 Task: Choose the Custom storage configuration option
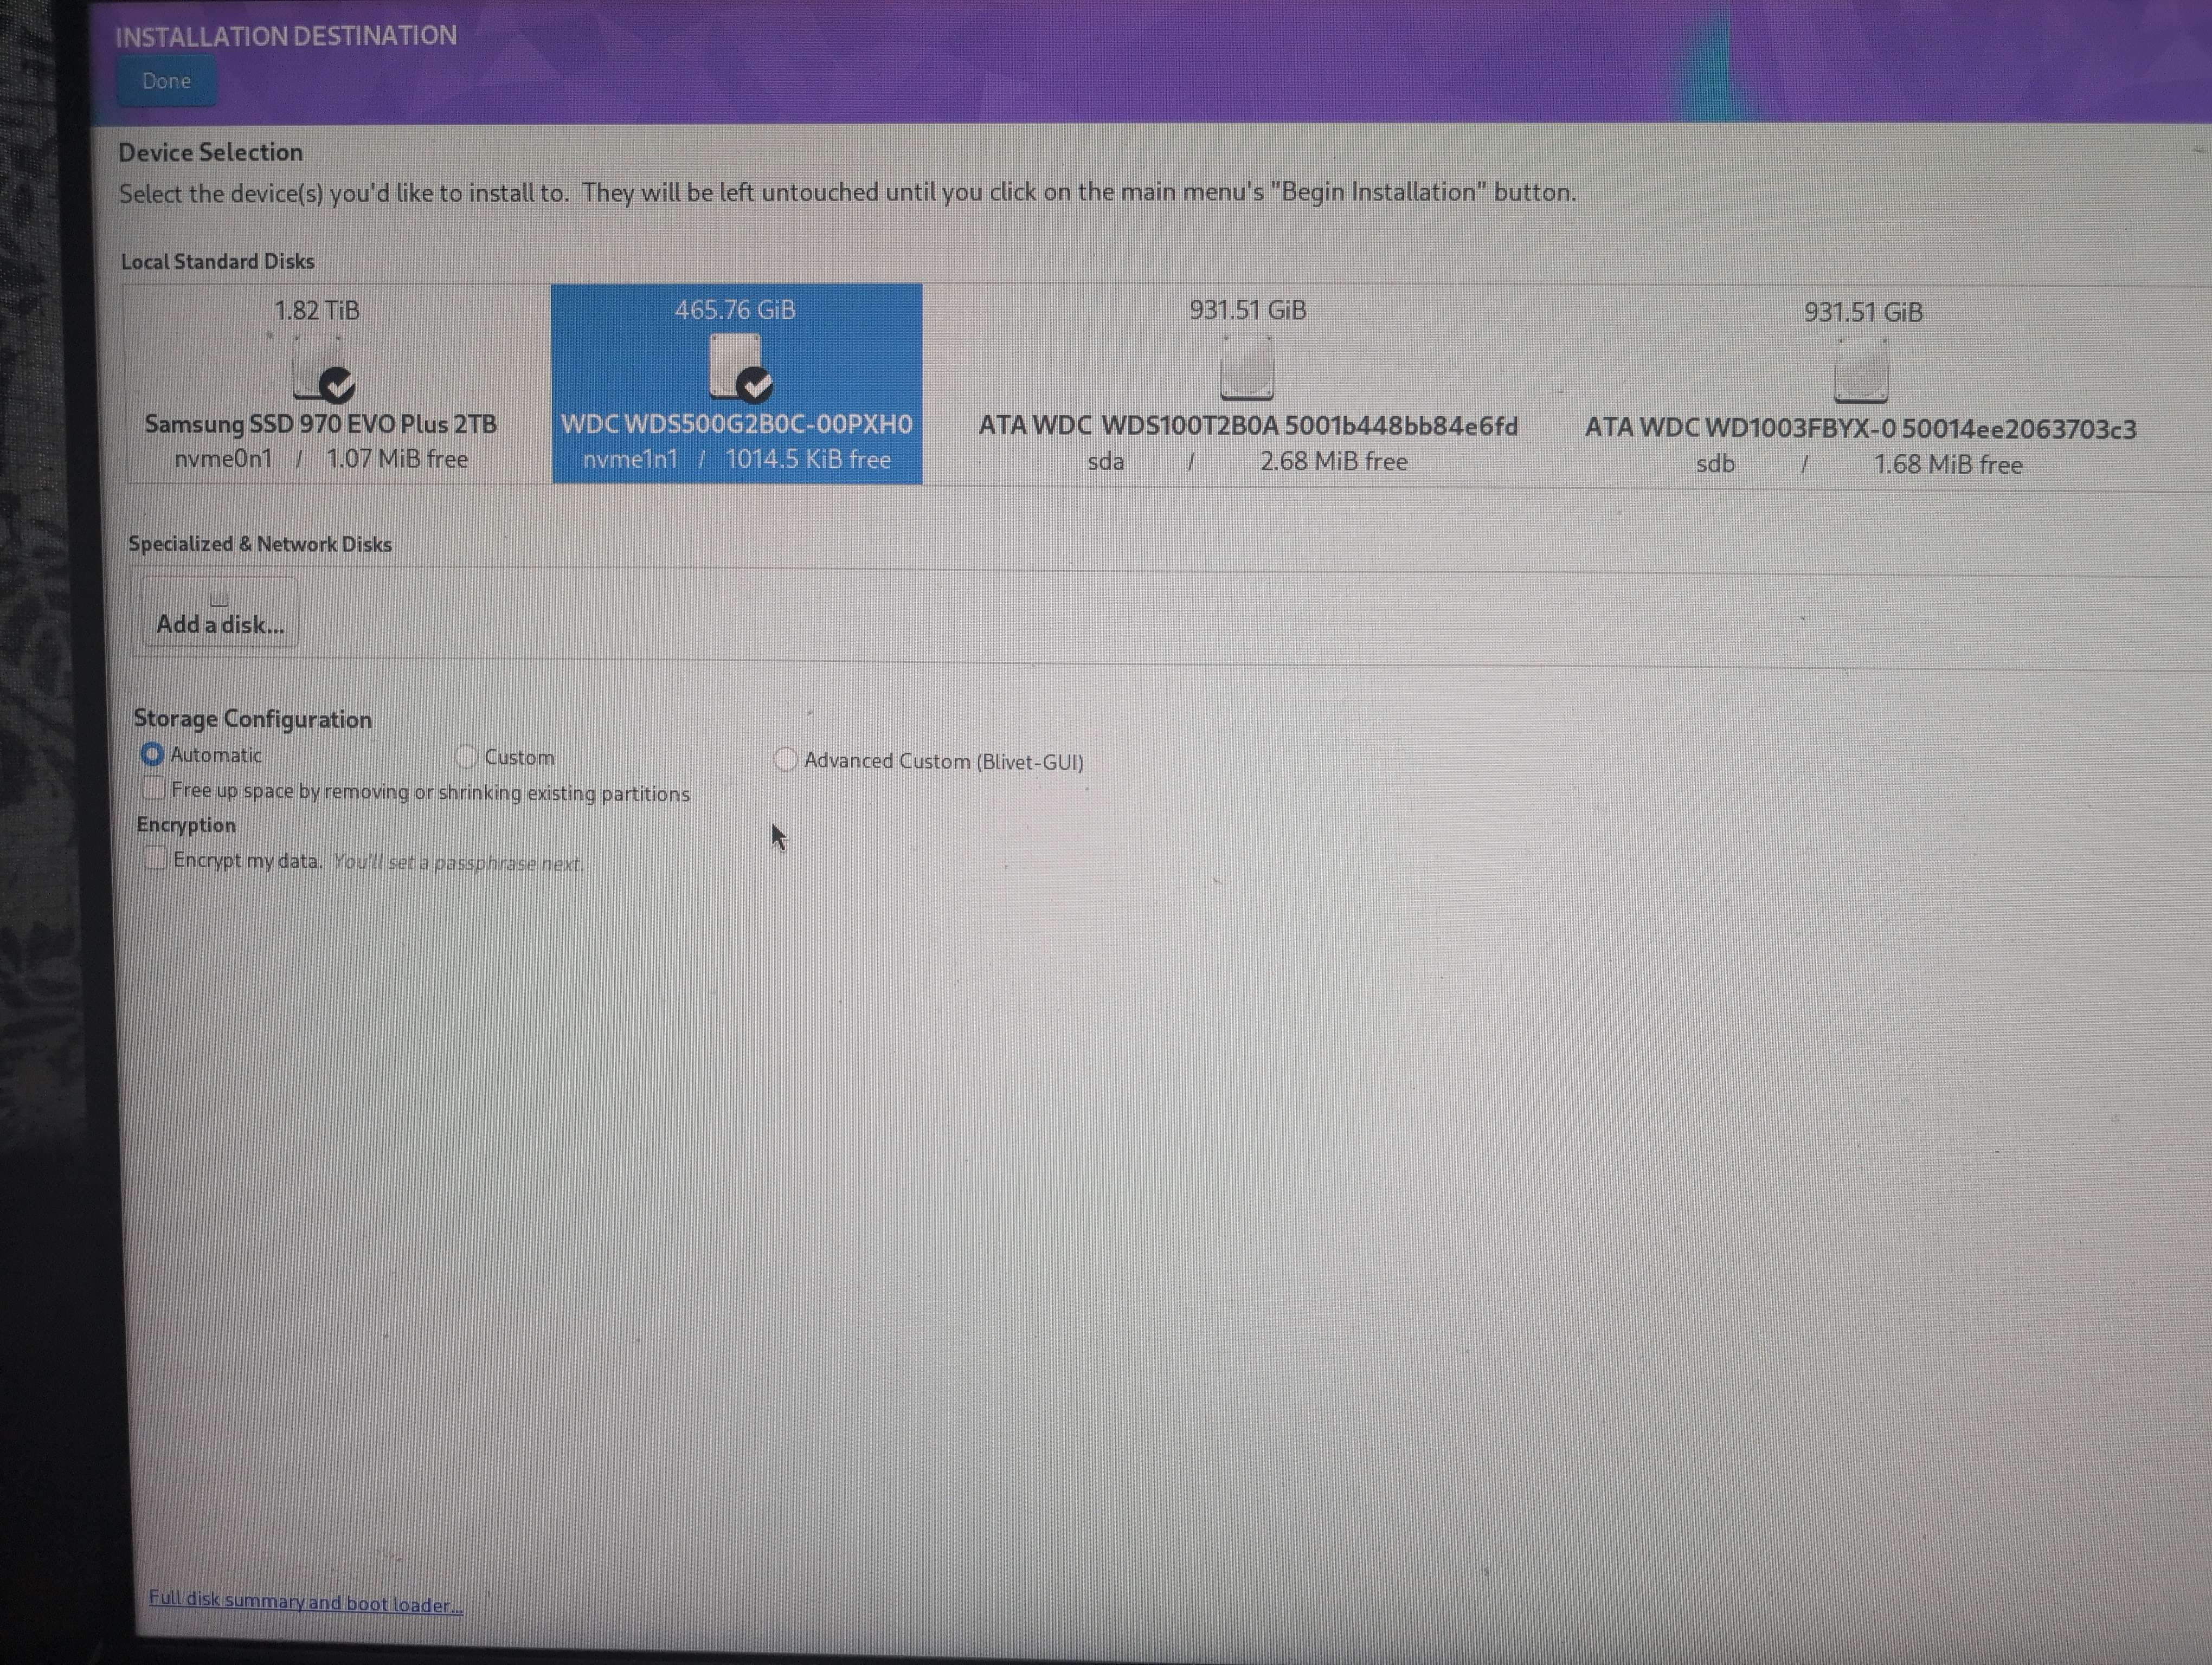tap(467, 758)
